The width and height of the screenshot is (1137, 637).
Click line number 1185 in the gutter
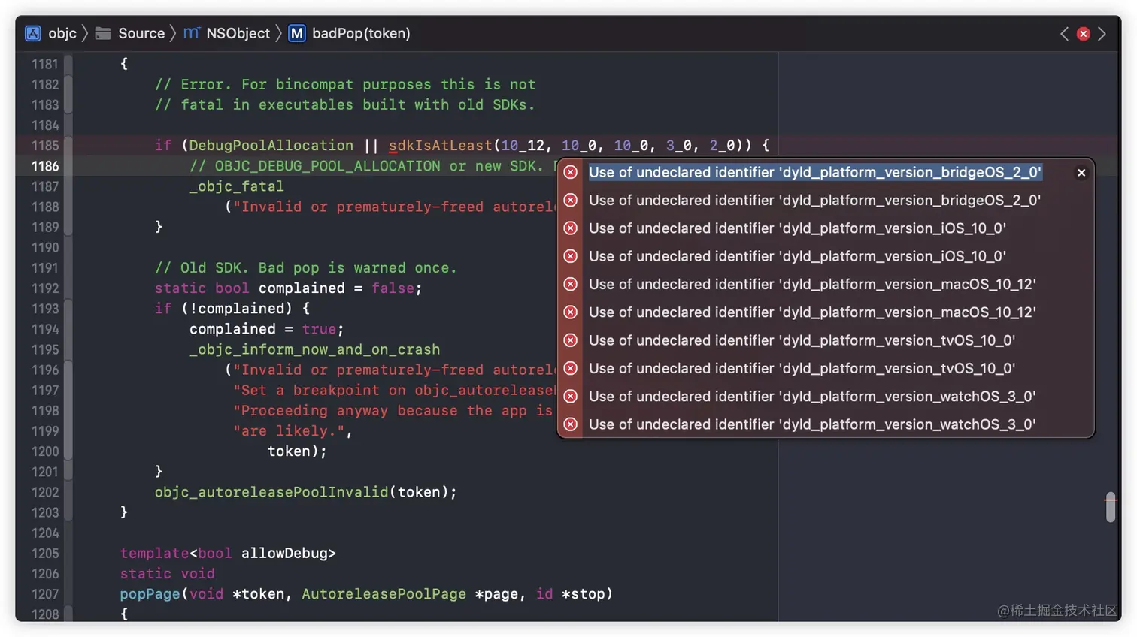click(45, 146)
